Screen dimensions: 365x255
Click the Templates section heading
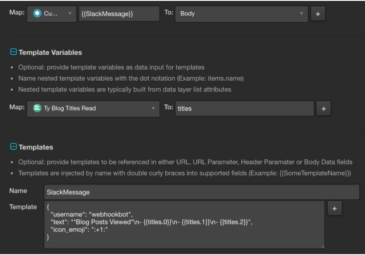35,147
